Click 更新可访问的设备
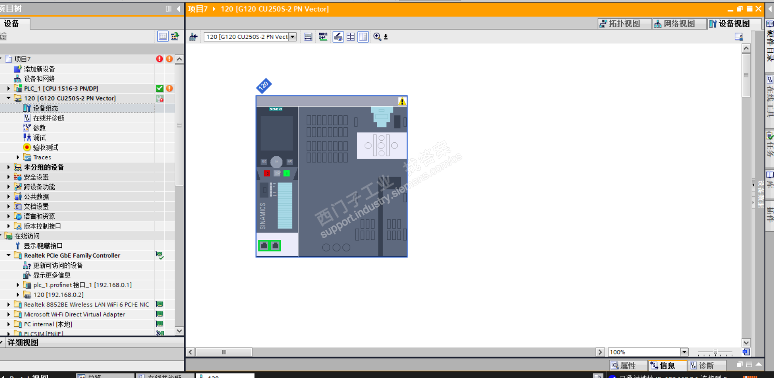Viewport: 774px width, 378px height. point(58,266)
